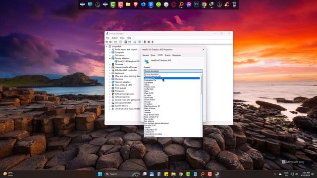Open red Camtasia icon in the top dock
This screenshot has width=317, height=178.
pos(120,4)
